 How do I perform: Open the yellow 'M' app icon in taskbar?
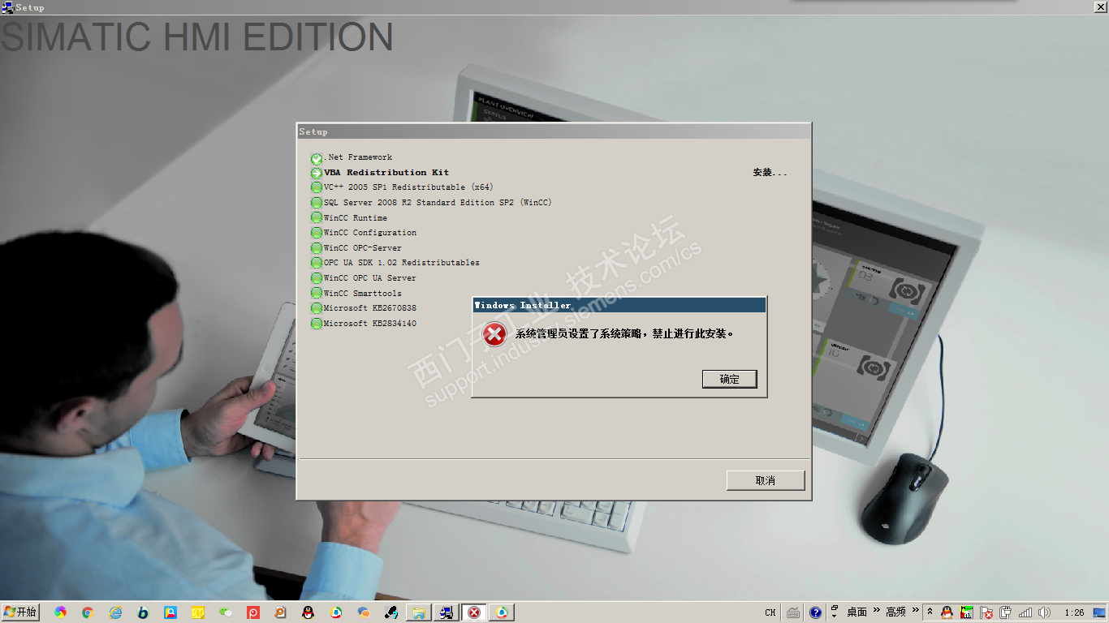click(x=198, y=612)
